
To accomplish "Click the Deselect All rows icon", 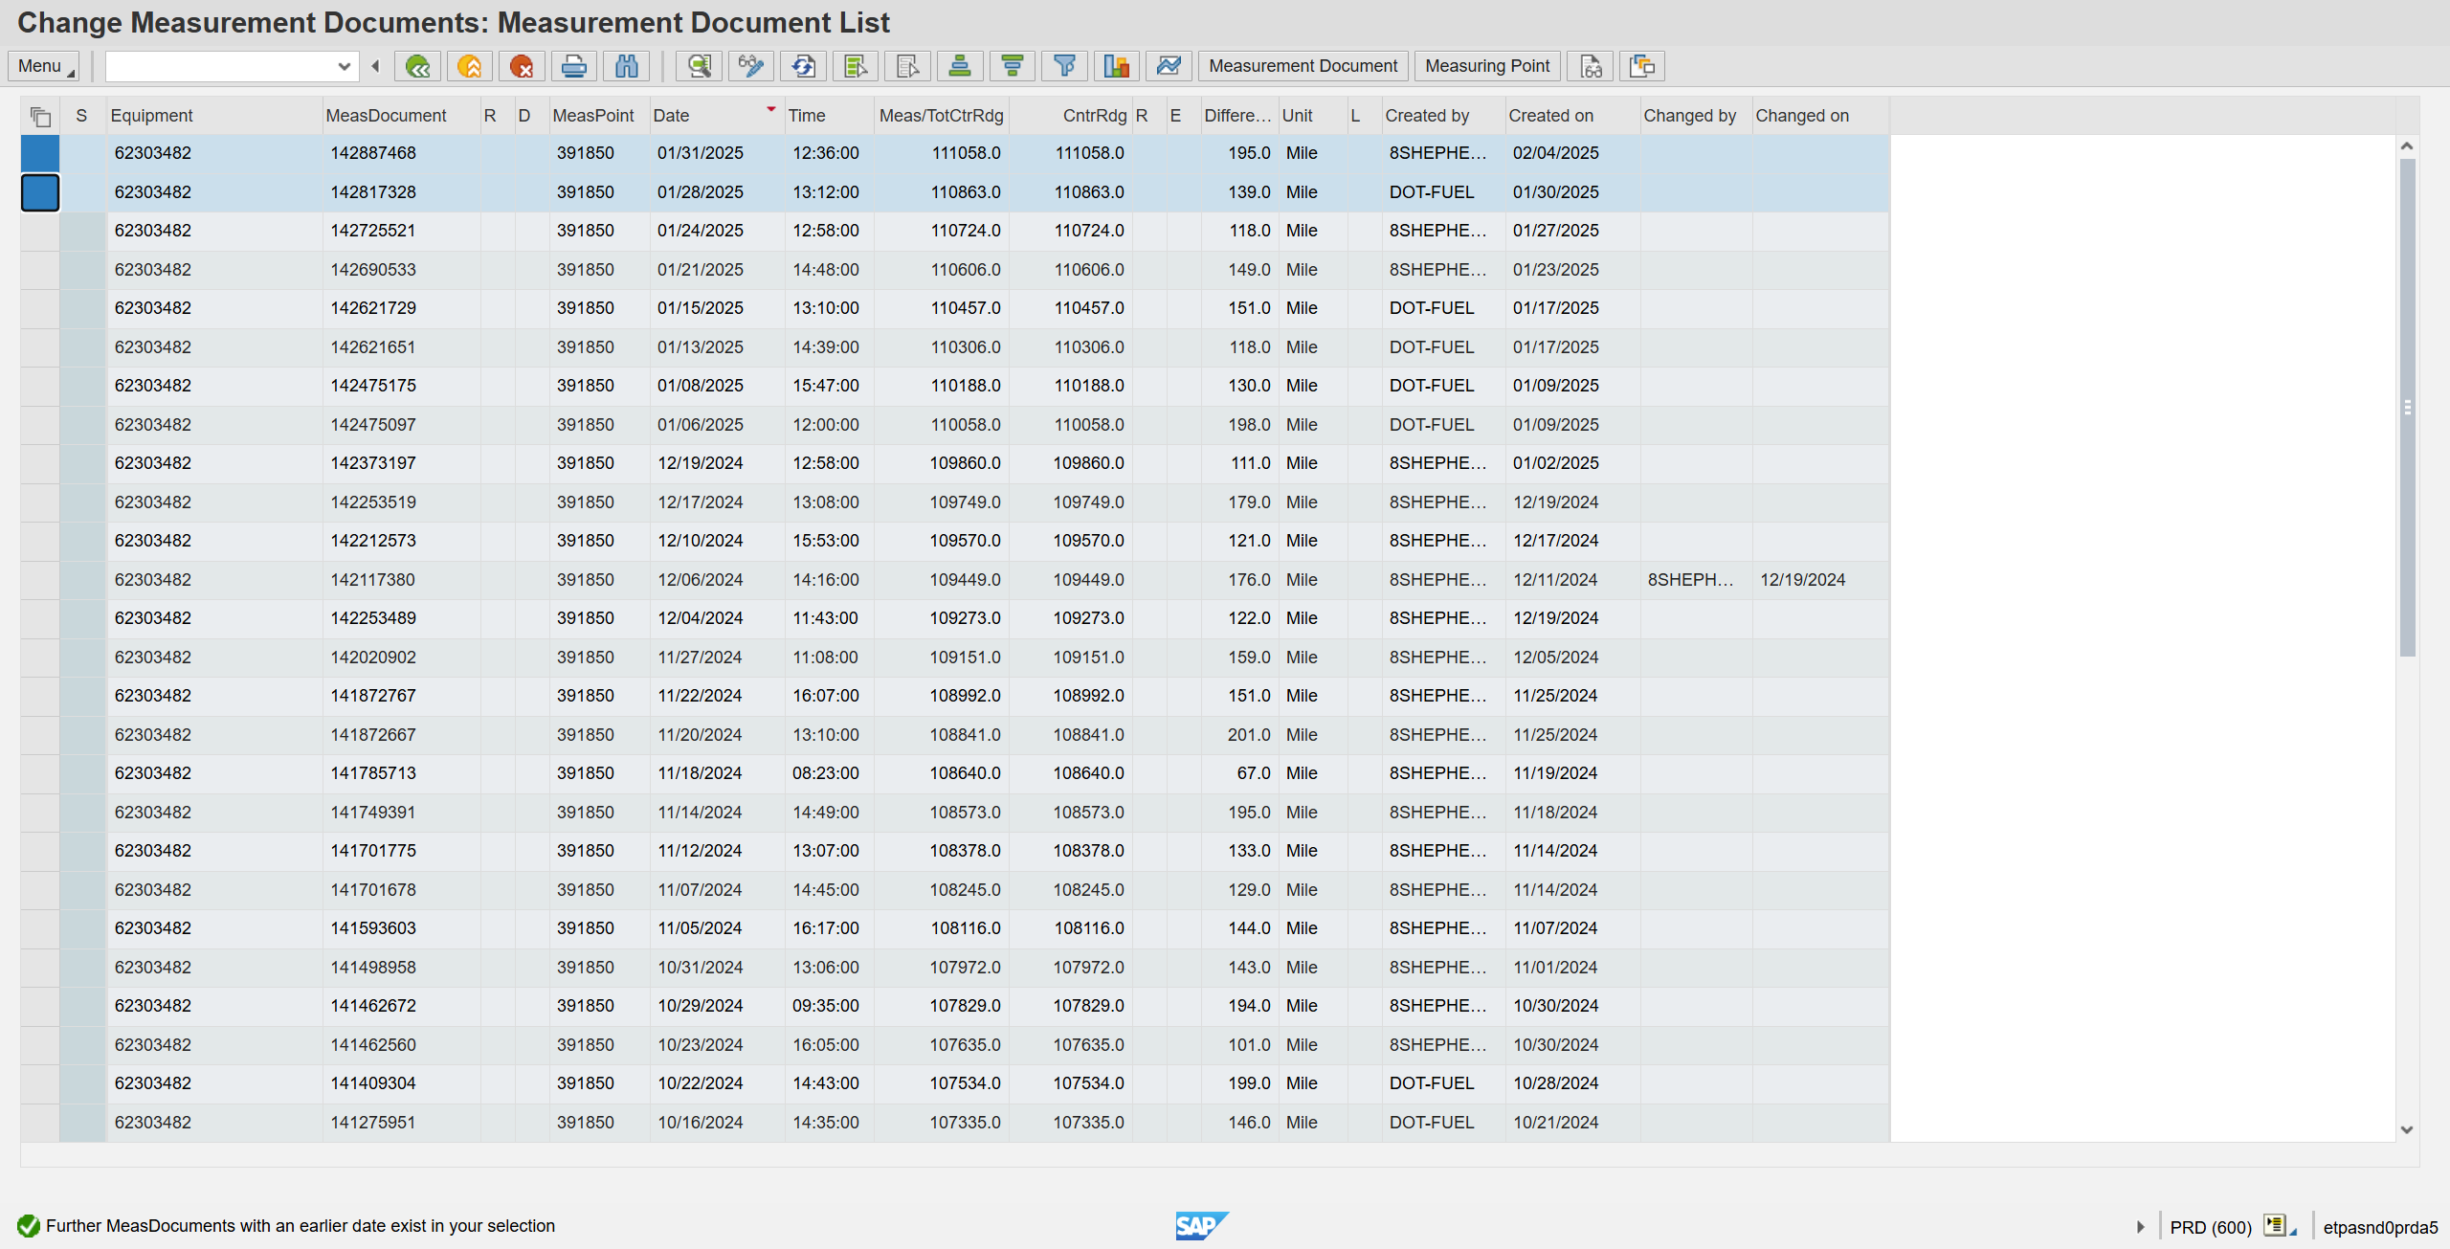I will pos(907,66).
